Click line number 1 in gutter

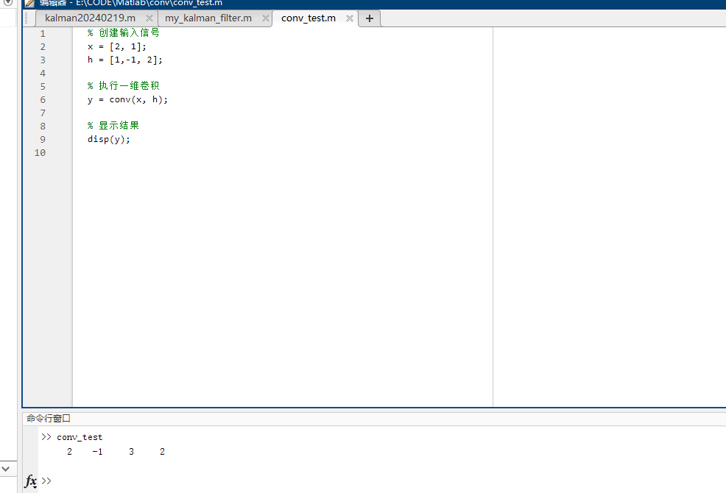(x=43, y=34)
